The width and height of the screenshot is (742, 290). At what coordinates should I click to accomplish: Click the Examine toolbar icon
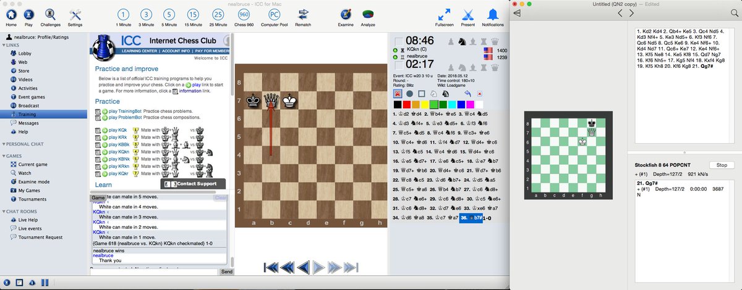(x=346, y=14)
